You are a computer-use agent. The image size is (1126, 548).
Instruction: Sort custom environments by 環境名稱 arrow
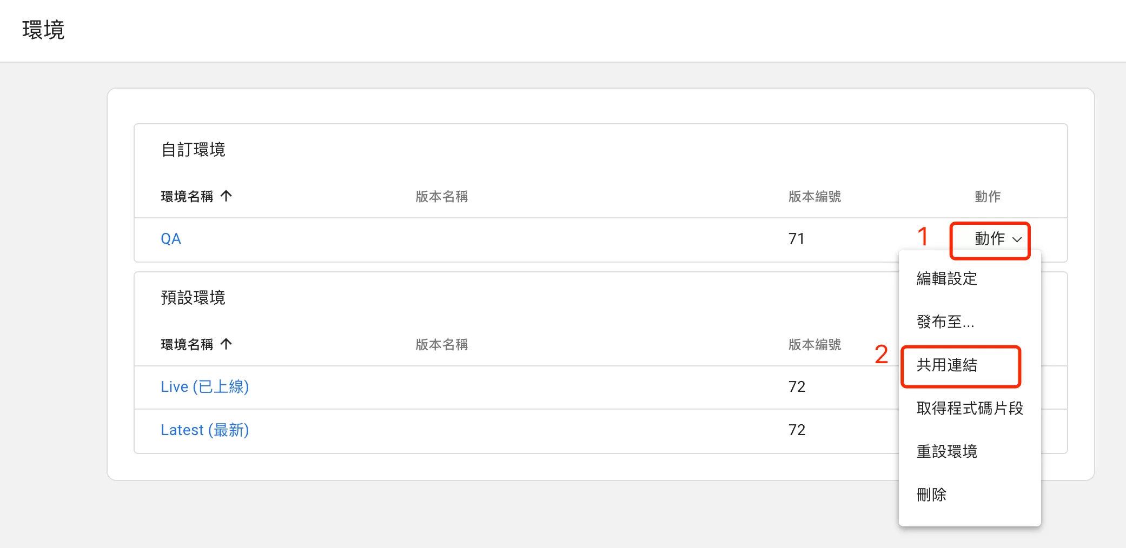tap(227, 196)
